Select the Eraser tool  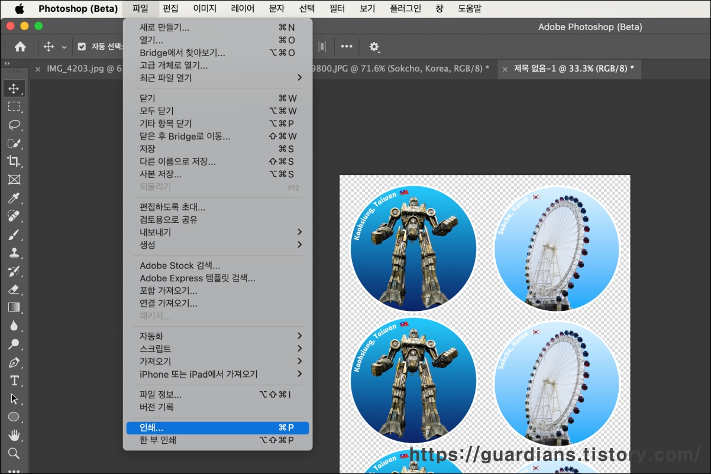(x=14, y=290)
